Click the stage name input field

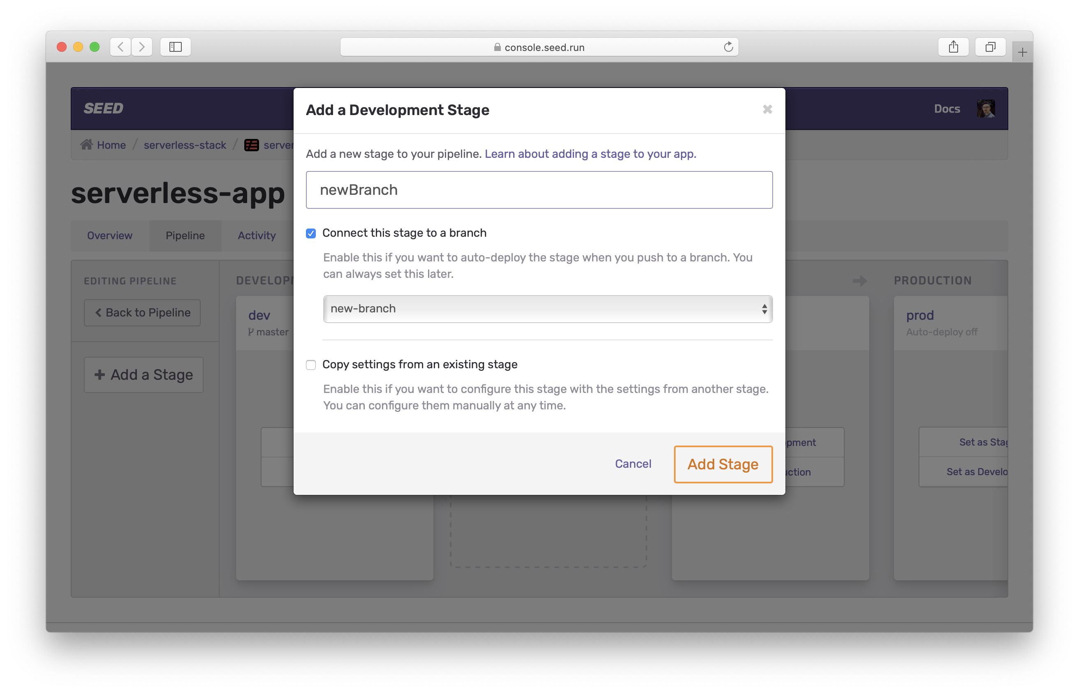pos(539,190)
